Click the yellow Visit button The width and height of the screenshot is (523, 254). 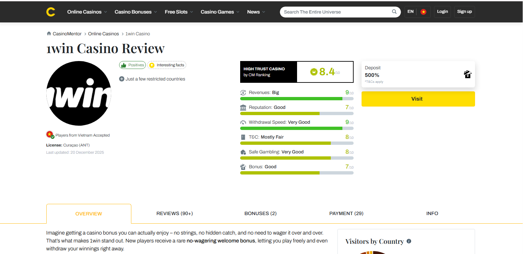pos(418,99)
